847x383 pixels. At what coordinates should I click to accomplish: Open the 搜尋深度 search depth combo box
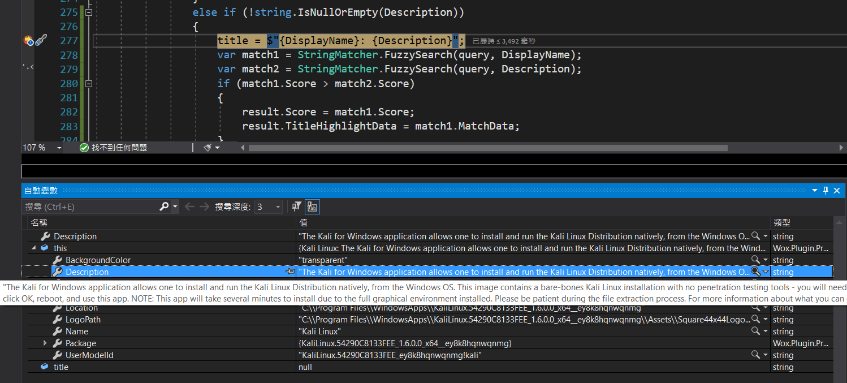click(x=268, y=207)
